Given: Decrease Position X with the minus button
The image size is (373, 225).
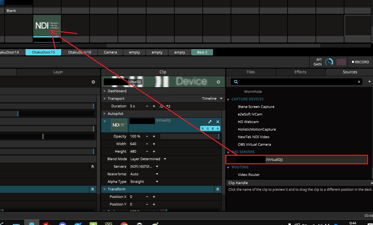Looking at the screenshot, I should pos(147,197).
